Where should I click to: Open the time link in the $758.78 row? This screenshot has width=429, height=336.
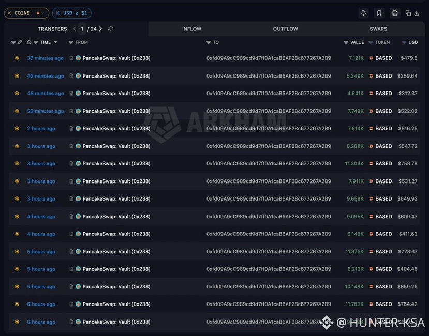(41, 163)
